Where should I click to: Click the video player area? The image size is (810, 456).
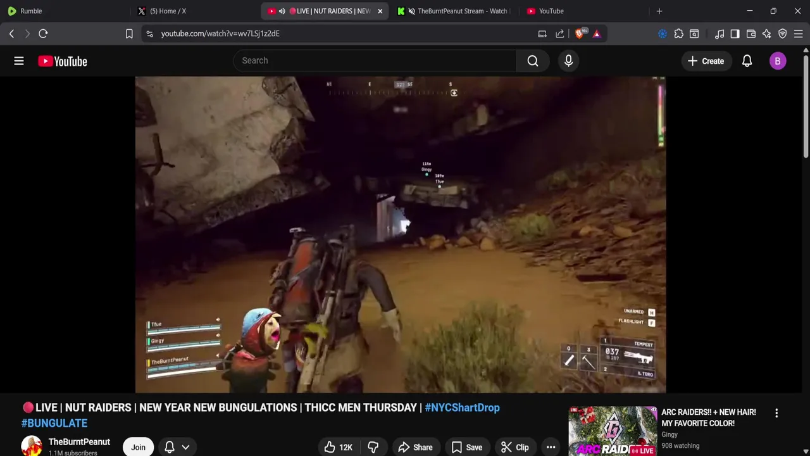coord(400,234)
